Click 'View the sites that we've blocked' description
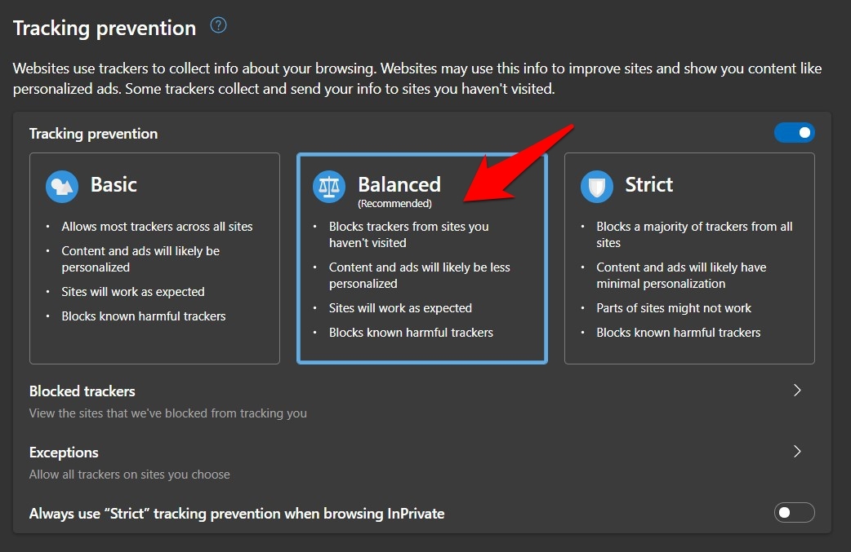851x552 pixels. coord(168,413)
